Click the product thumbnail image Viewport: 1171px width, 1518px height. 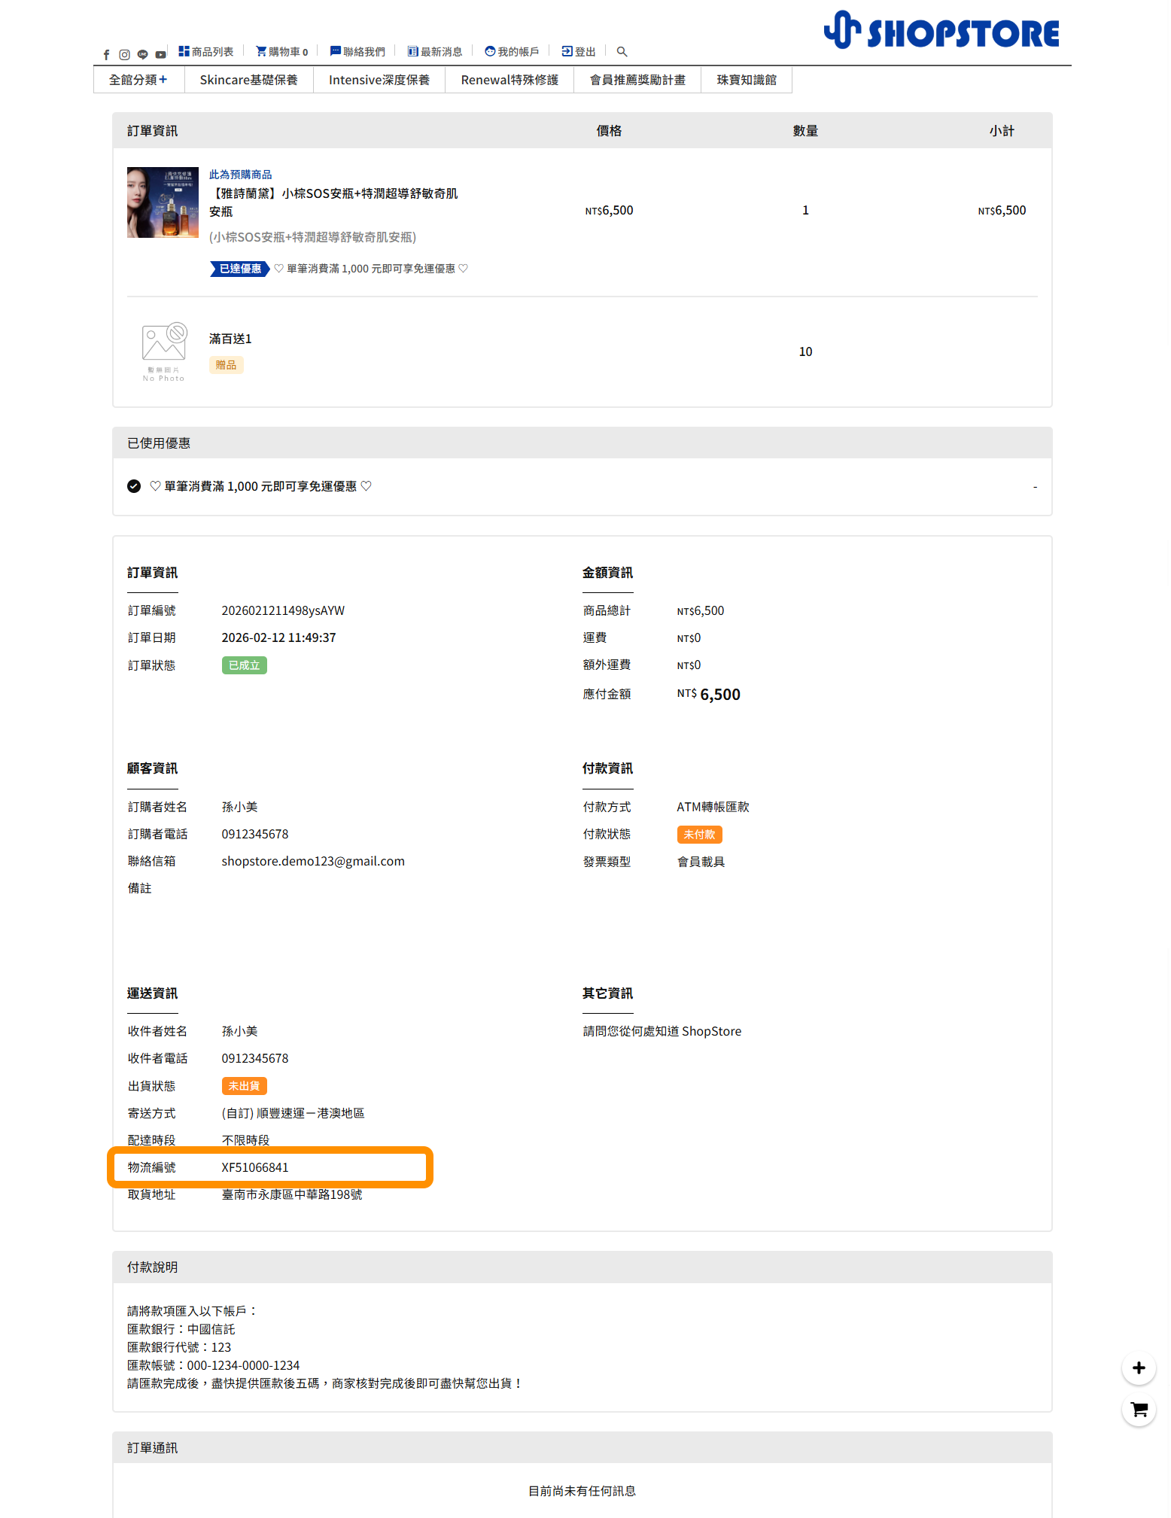click(163, 202)
